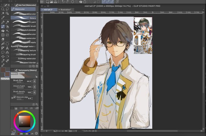Screen dimensions: 206x136
Task: Select the Wet bleed blender brush
Action: click(x=23, y=63)
